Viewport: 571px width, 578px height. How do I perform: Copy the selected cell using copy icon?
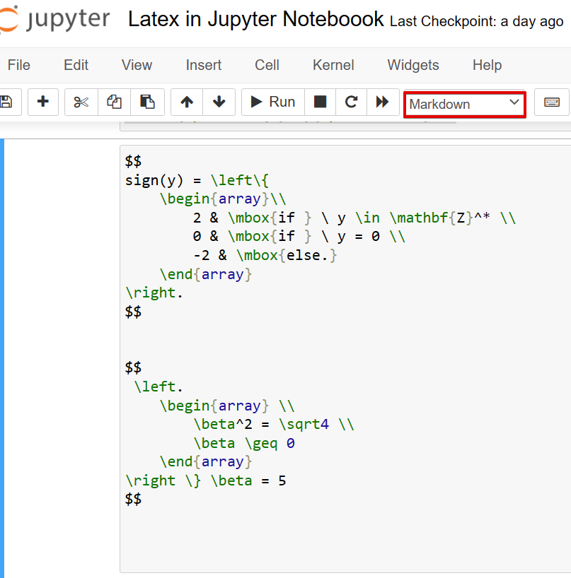[114, 102]
